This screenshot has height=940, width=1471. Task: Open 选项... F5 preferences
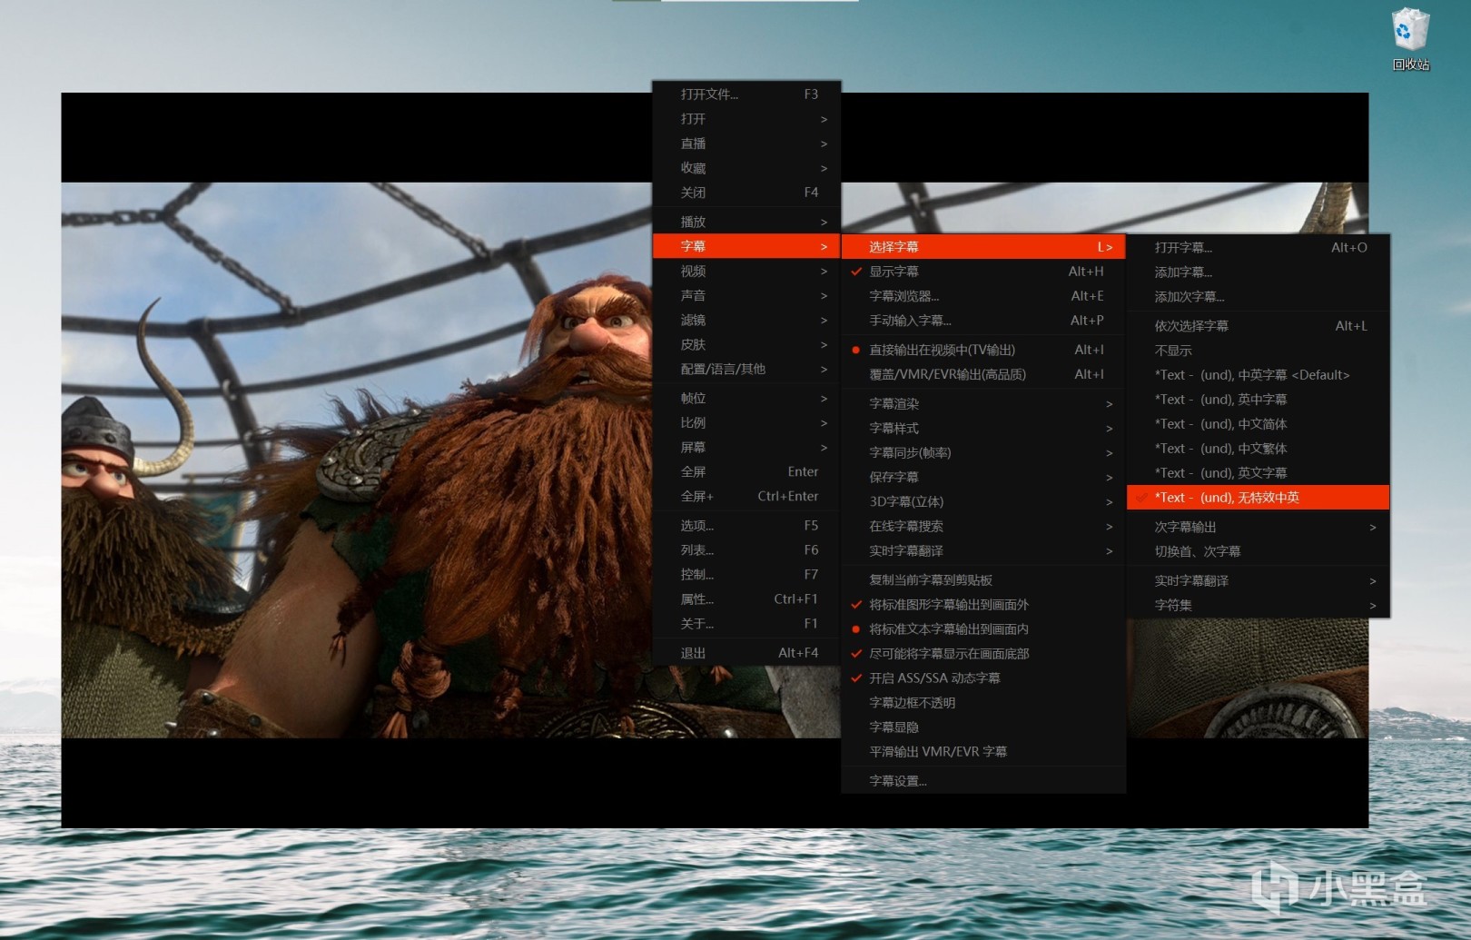pos(746,525)
